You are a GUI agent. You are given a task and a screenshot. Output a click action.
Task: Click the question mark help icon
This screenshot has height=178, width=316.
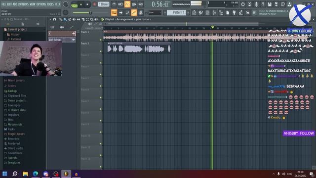coord(263,4)
